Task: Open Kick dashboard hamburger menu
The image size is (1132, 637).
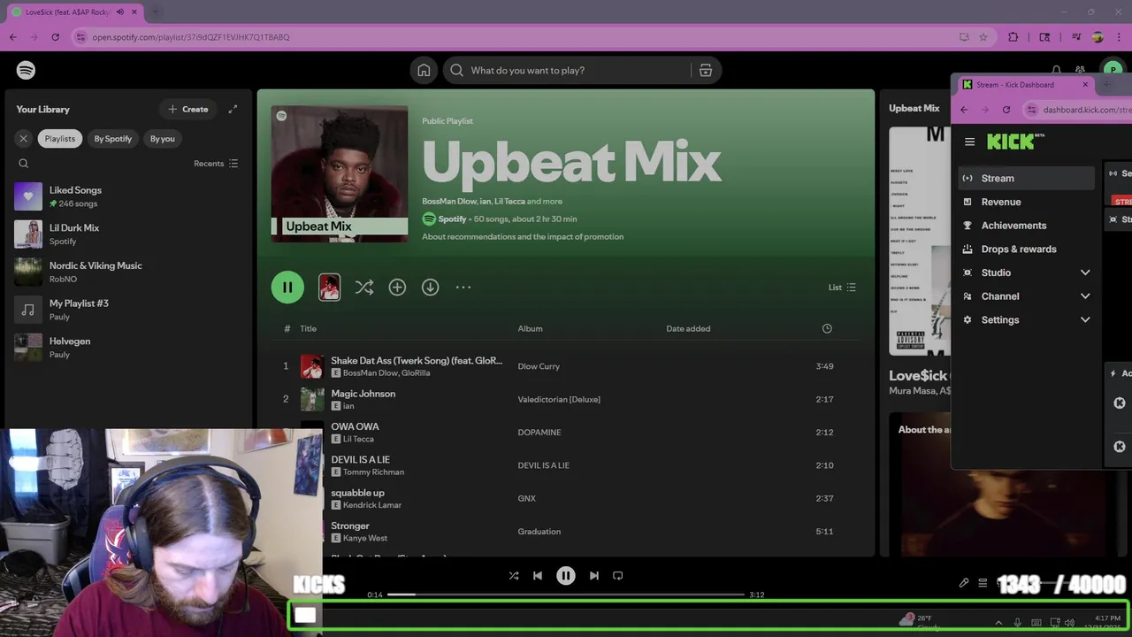Action: pos(970,142)
